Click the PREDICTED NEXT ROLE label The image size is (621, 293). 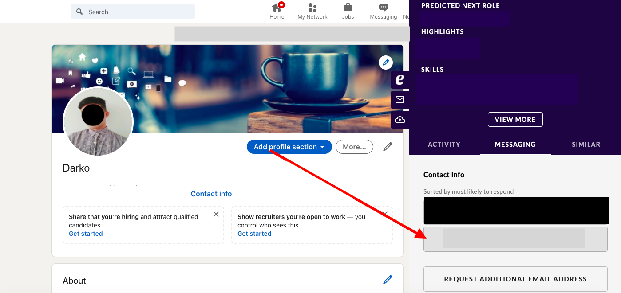pos(460,6)
